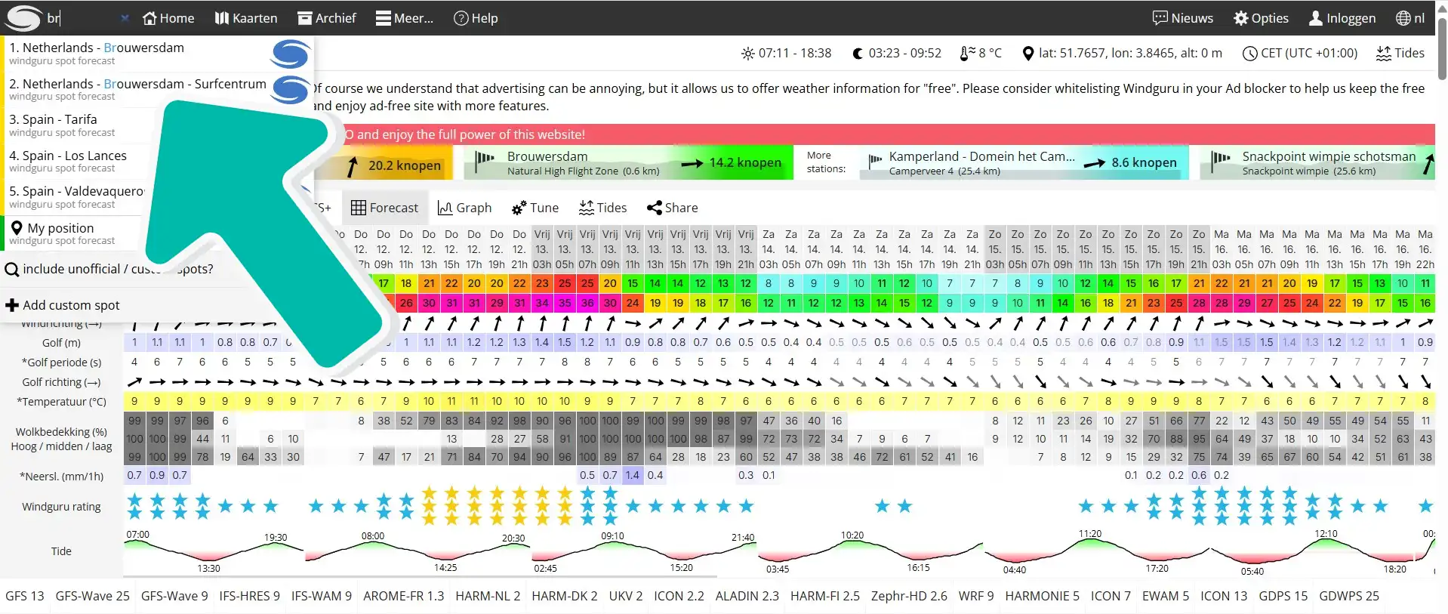
Task: Switch to the Graph tab
Action: pyautogui.click(x=464, y=208)
